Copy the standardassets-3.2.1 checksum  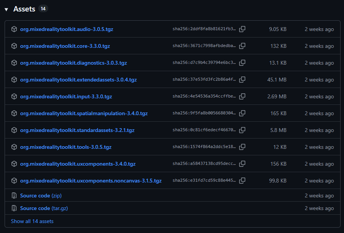(242, 130)
